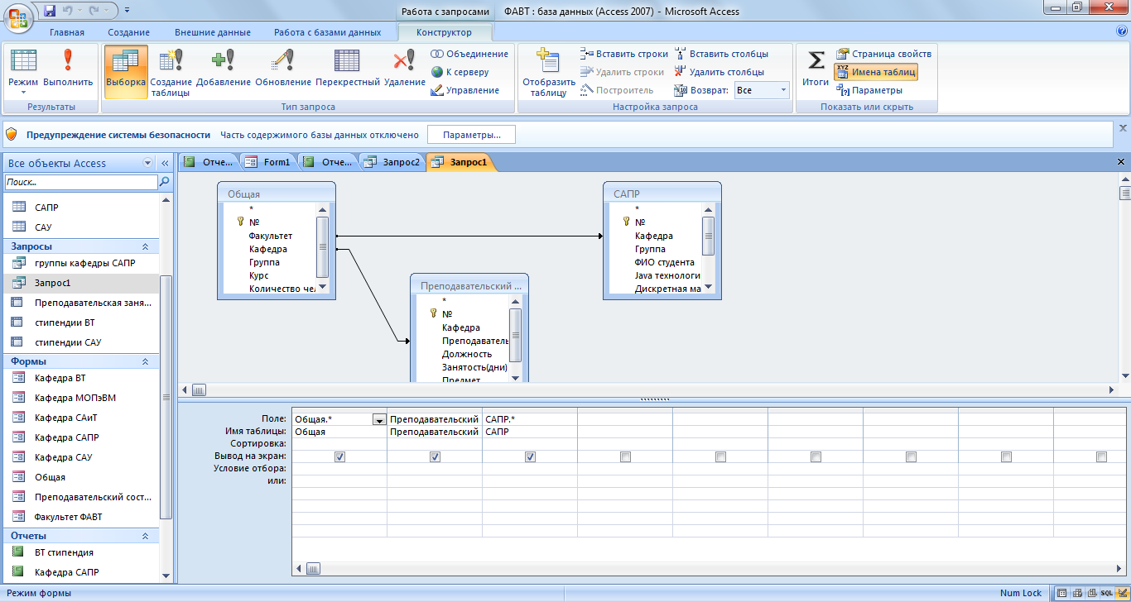Click the table pane horizontal scrollbar thumb
Screen dimensions: 1131x602
point(200,389)
